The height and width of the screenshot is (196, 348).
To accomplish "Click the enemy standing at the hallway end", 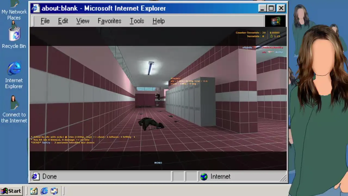I will tap(157, 97).
